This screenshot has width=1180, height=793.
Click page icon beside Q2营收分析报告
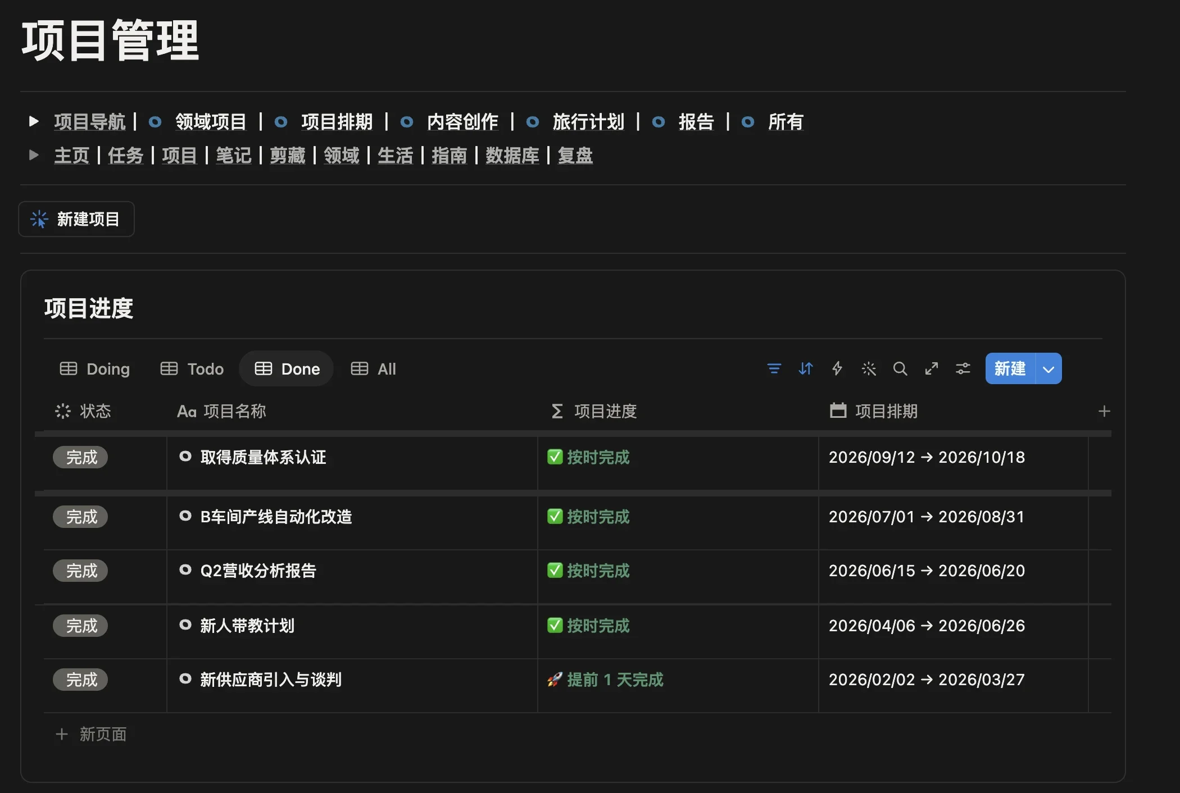tap(185, 569)
